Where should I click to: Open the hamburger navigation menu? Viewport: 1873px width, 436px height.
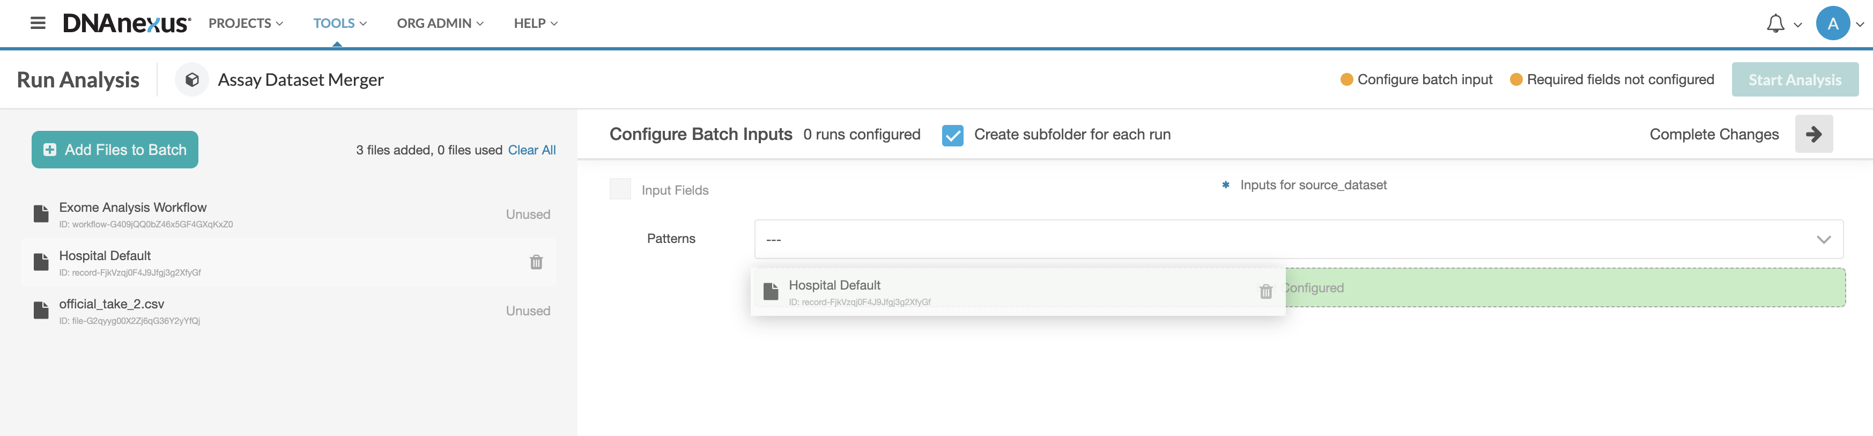(x=38, y=23)
